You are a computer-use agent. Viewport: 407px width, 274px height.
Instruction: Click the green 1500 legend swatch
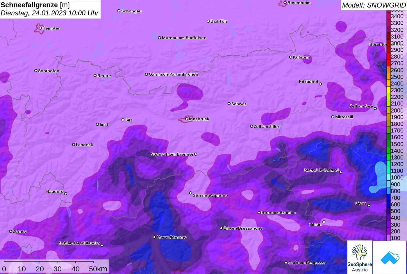point(388,144)
